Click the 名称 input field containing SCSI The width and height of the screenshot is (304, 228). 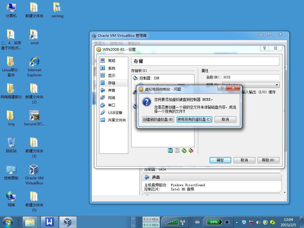point(251,77)
